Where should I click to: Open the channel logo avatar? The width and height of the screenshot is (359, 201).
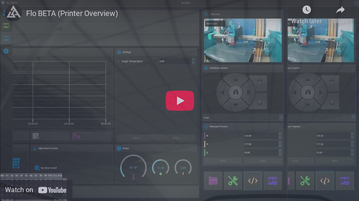pyautogui.click(x=13, y=13)
